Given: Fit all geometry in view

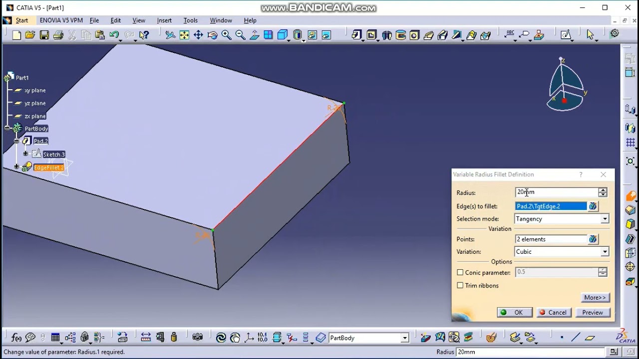Looking at the screenshot, I should pyautogui.click(x=184, y=35).
